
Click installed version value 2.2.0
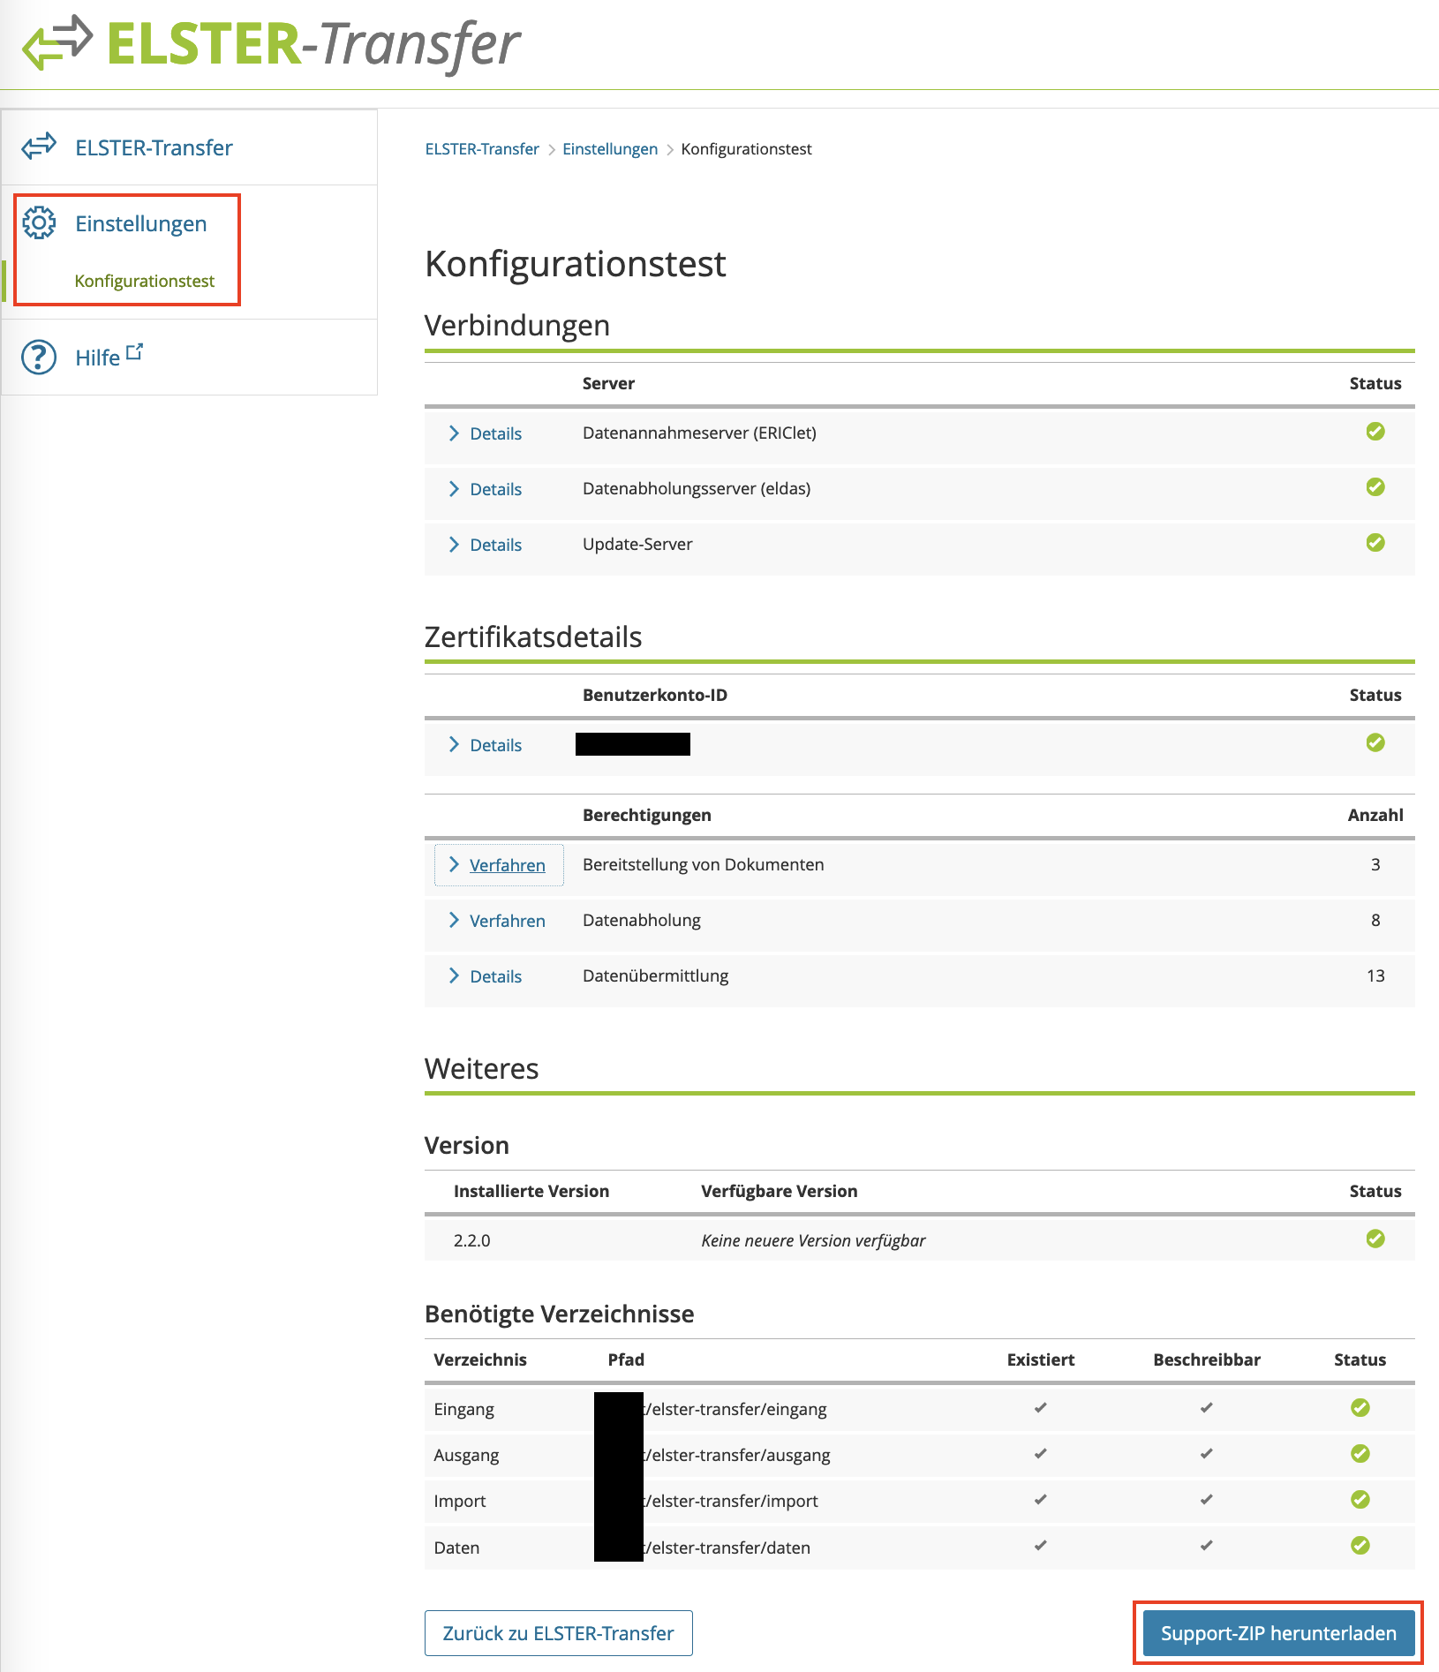(x=472, y=1240)
